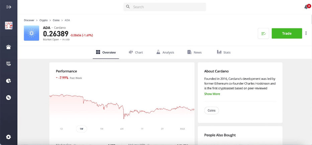Viewport: 312px width, 145px height.
Task: Click the Cardano ADA logo image
Action: [31, 33]
